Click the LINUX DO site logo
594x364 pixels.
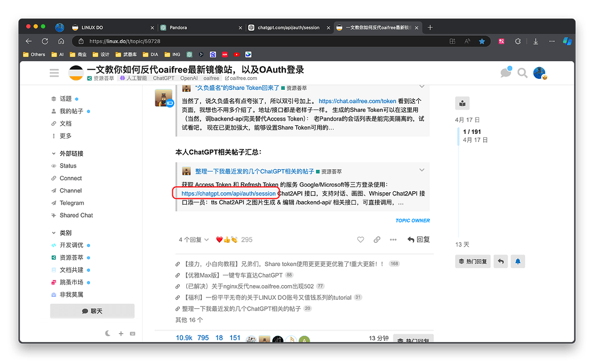[76, 72]
